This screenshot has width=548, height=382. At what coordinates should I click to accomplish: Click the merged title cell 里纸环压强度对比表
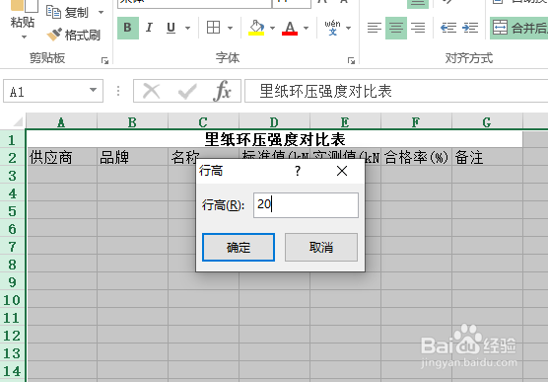[x=275, y=139]
